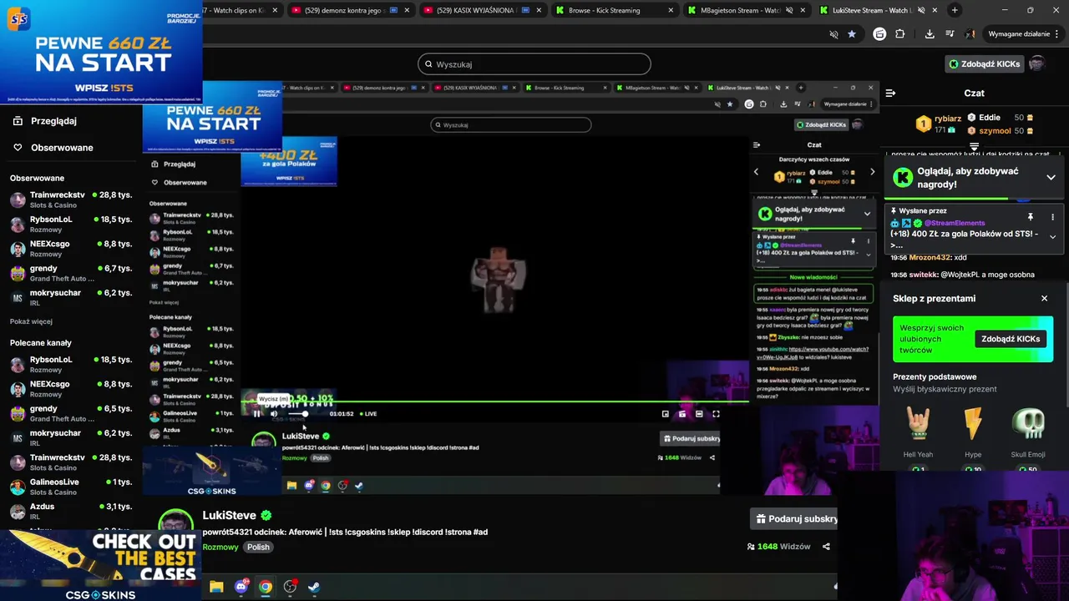
Task: Open Rozmowy category link under LukiSteve
Action: pyautogui.click(x=220, y=547)
